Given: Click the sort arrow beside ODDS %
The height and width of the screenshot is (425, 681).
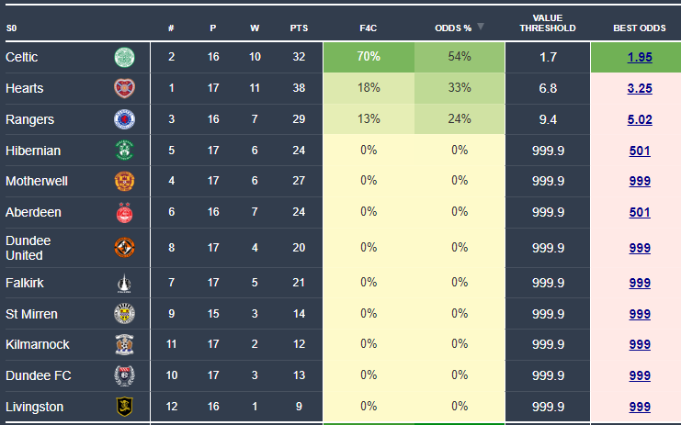Looking at the screenshot, I should click(480, 27).
